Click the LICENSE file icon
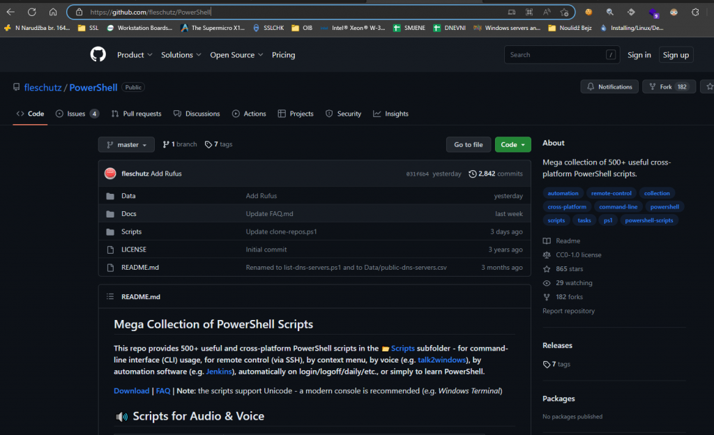The width and height of the screenshot is (714, 435). point(110,250)
